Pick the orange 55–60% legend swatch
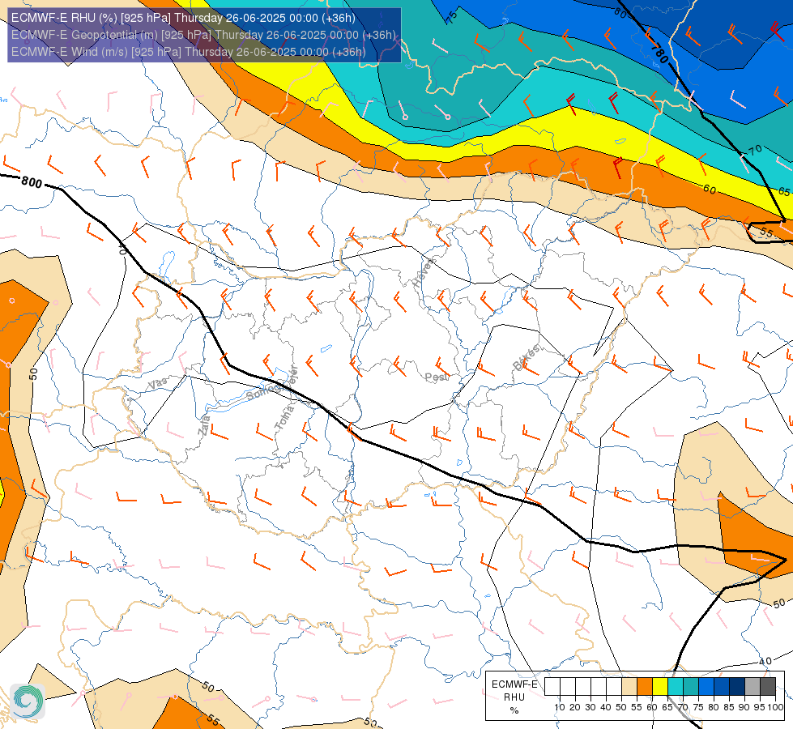 (x=645, y=687)
